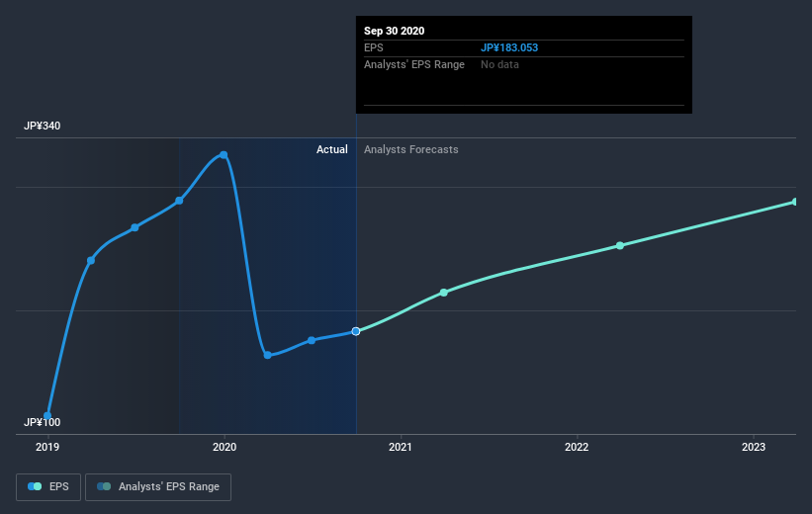
Task: Click the mid-2019 EPS data point
Action: coord(135,227)
